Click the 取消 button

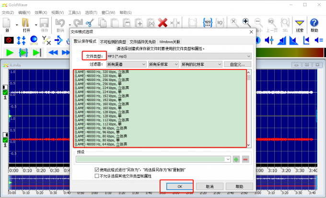pos(210,186)
